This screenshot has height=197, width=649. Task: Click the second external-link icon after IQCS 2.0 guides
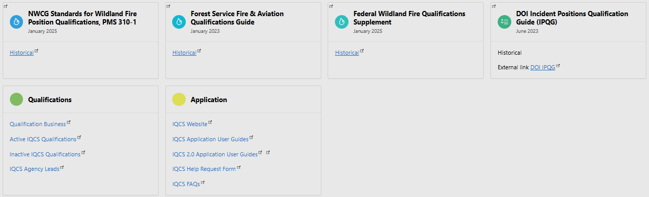click(268, 153)
